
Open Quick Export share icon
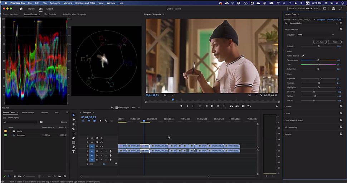pyautogui.click(x=333, y=9)
